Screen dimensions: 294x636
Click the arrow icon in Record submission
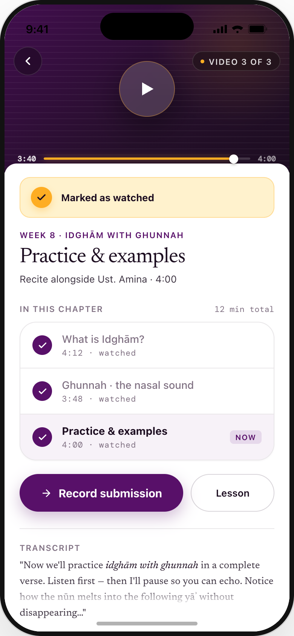tap(46, 493)
